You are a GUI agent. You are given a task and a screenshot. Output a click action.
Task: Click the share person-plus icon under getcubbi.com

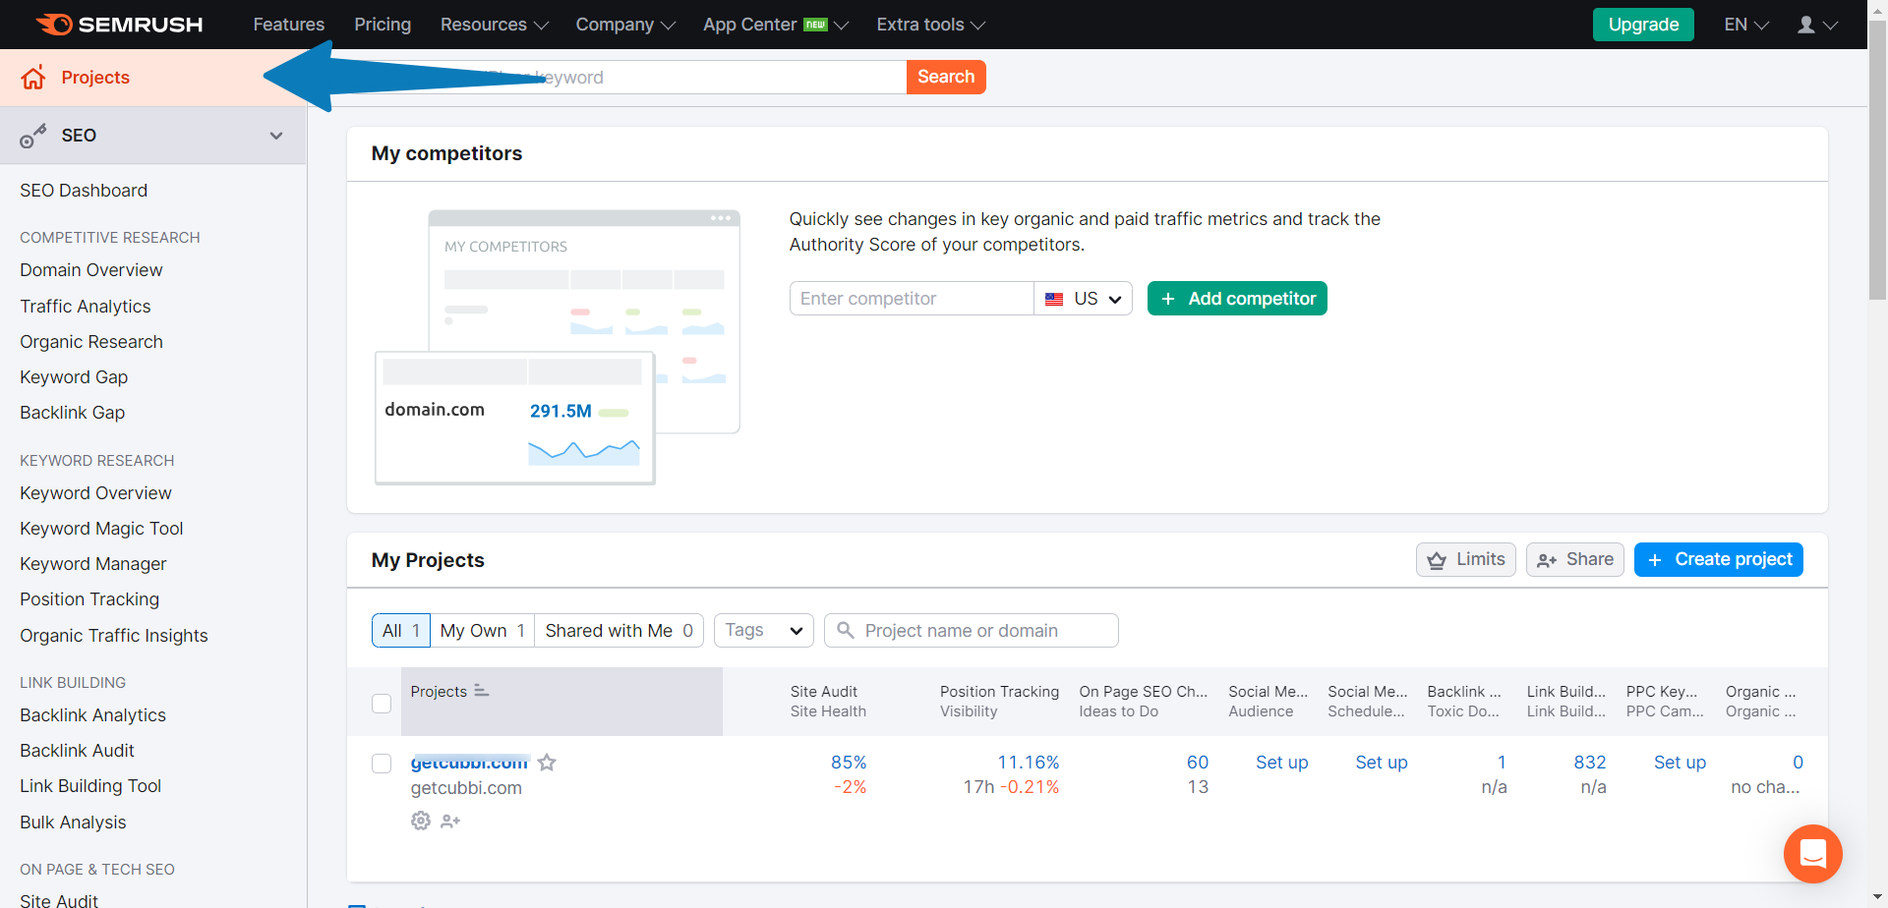coord(450,821)
